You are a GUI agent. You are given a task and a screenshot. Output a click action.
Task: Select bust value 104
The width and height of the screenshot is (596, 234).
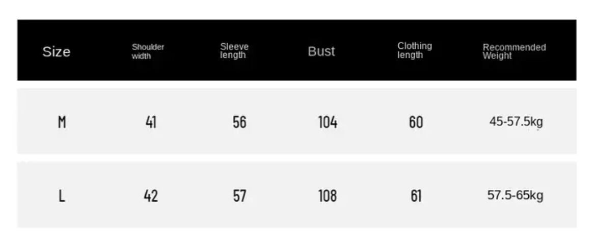(328, 122)
